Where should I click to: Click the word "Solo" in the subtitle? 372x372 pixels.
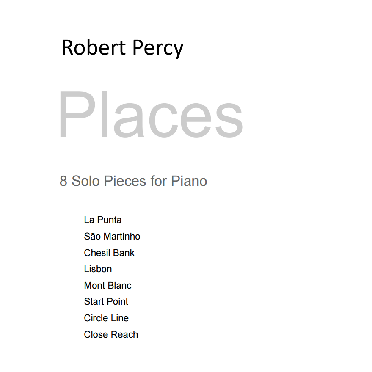[86, 181]
